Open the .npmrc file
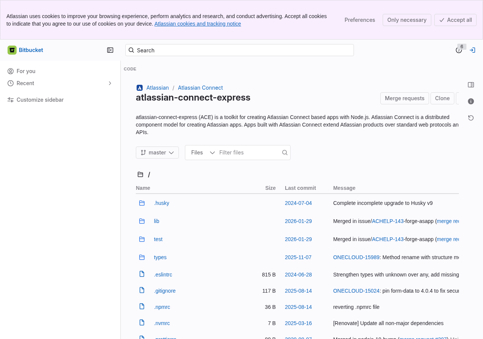Image resolution: width=483 pixels, height=339 pixels. pyautogui.click(x=162, y=307)
